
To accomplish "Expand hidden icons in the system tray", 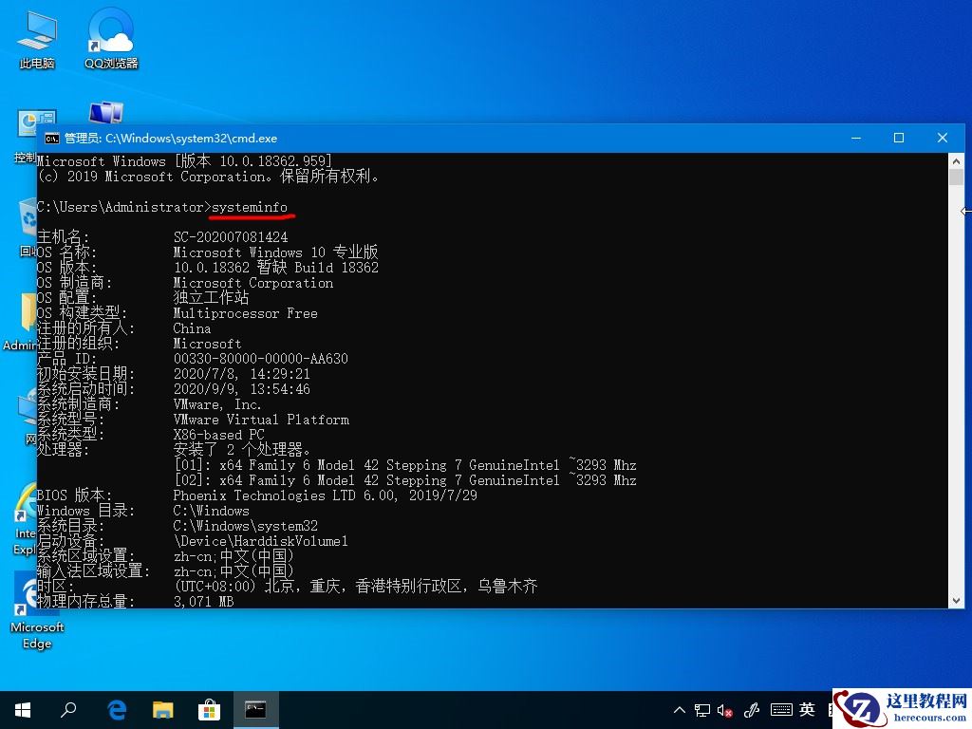I will point(680,709).
